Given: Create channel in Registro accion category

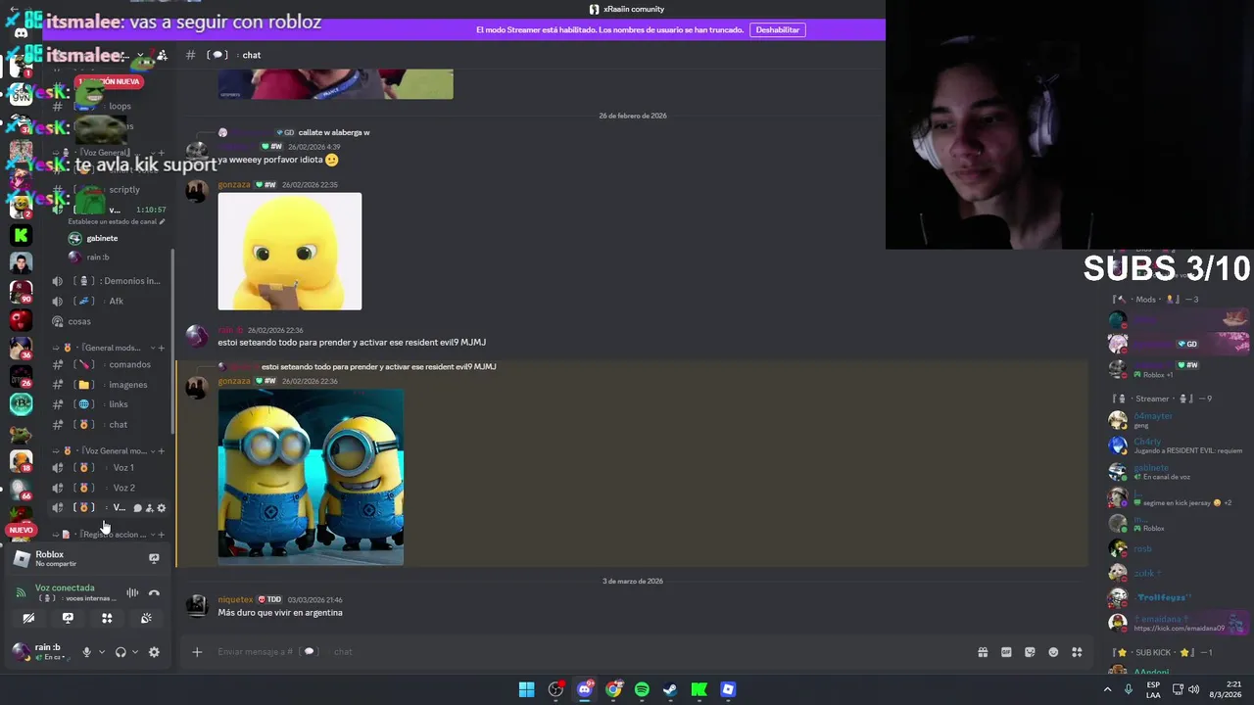Looking at the screenshot, I should (162, 535).
